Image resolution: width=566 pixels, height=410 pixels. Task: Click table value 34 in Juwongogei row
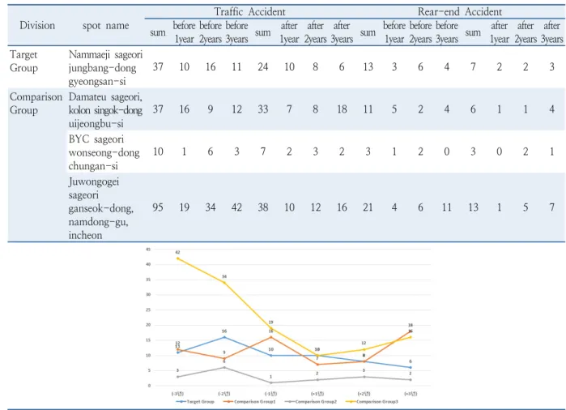[x=211, y=207]
